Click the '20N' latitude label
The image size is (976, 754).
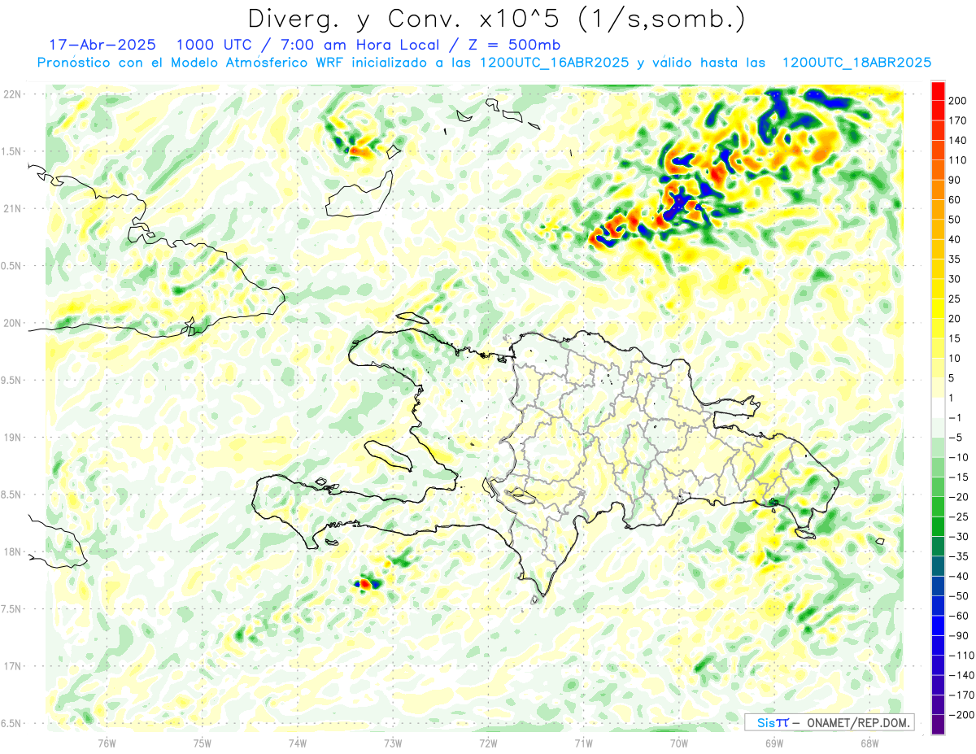[x=11, y=323]
